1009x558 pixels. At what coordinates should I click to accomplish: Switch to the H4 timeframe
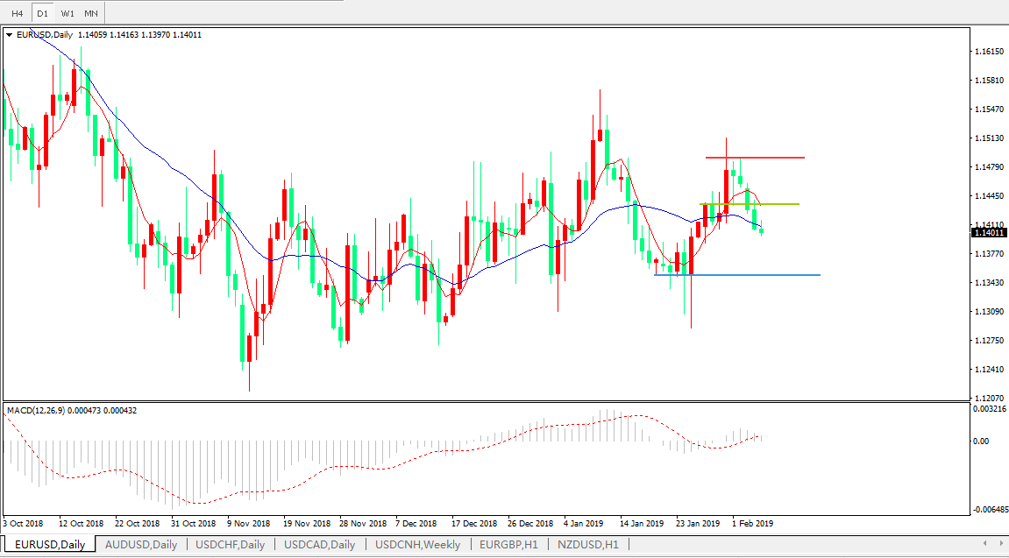pos(17,13)
